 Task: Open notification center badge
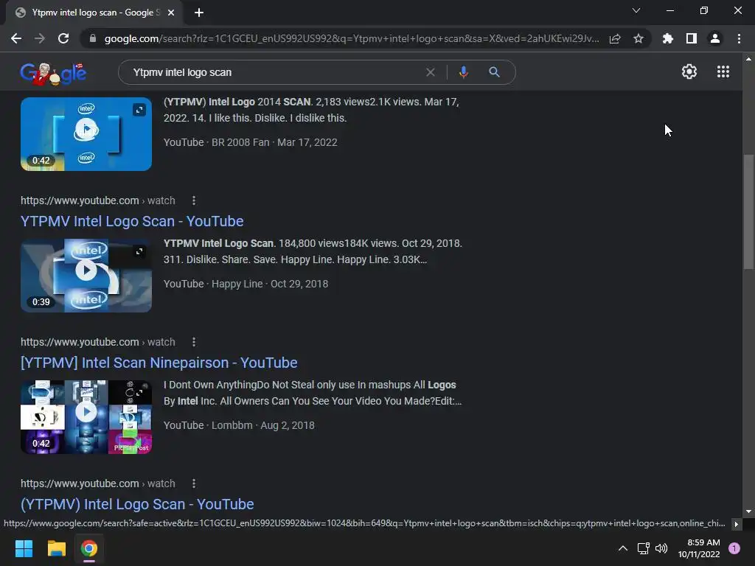[734, 548]
